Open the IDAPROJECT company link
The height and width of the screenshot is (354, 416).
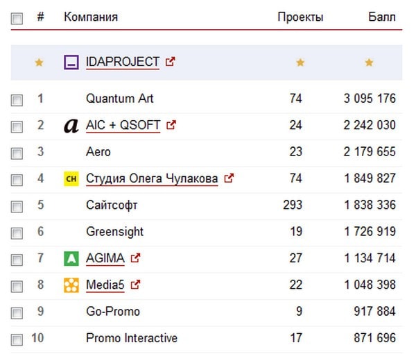click(x=123, y=62)
